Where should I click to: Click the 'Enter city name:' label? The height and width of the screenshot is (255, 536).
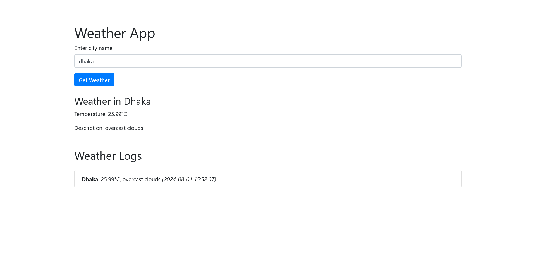click(x=94, y=48)
